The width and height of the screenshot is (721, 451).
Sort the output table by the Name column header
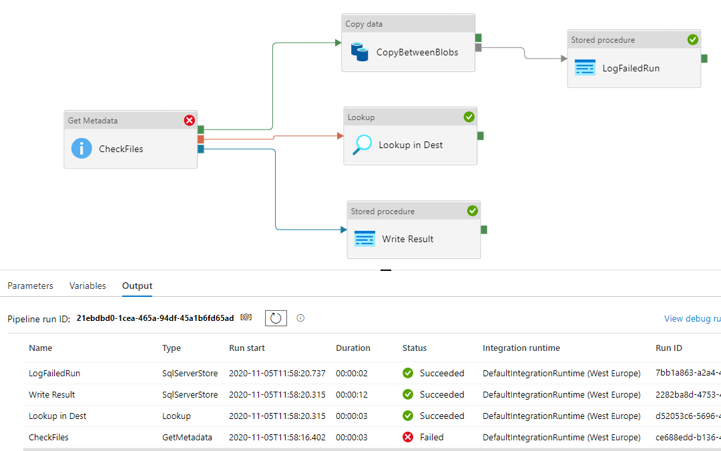41,348
